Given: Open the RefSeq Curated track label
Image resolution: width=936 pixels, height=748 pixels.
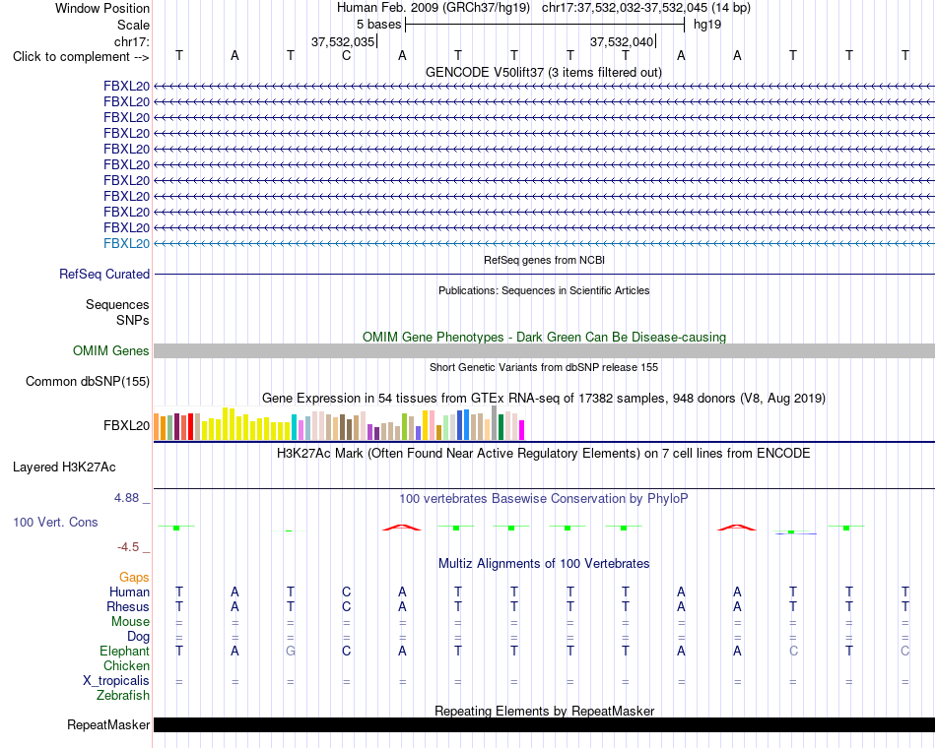Looking at the screenshot, I should (104, 274).
